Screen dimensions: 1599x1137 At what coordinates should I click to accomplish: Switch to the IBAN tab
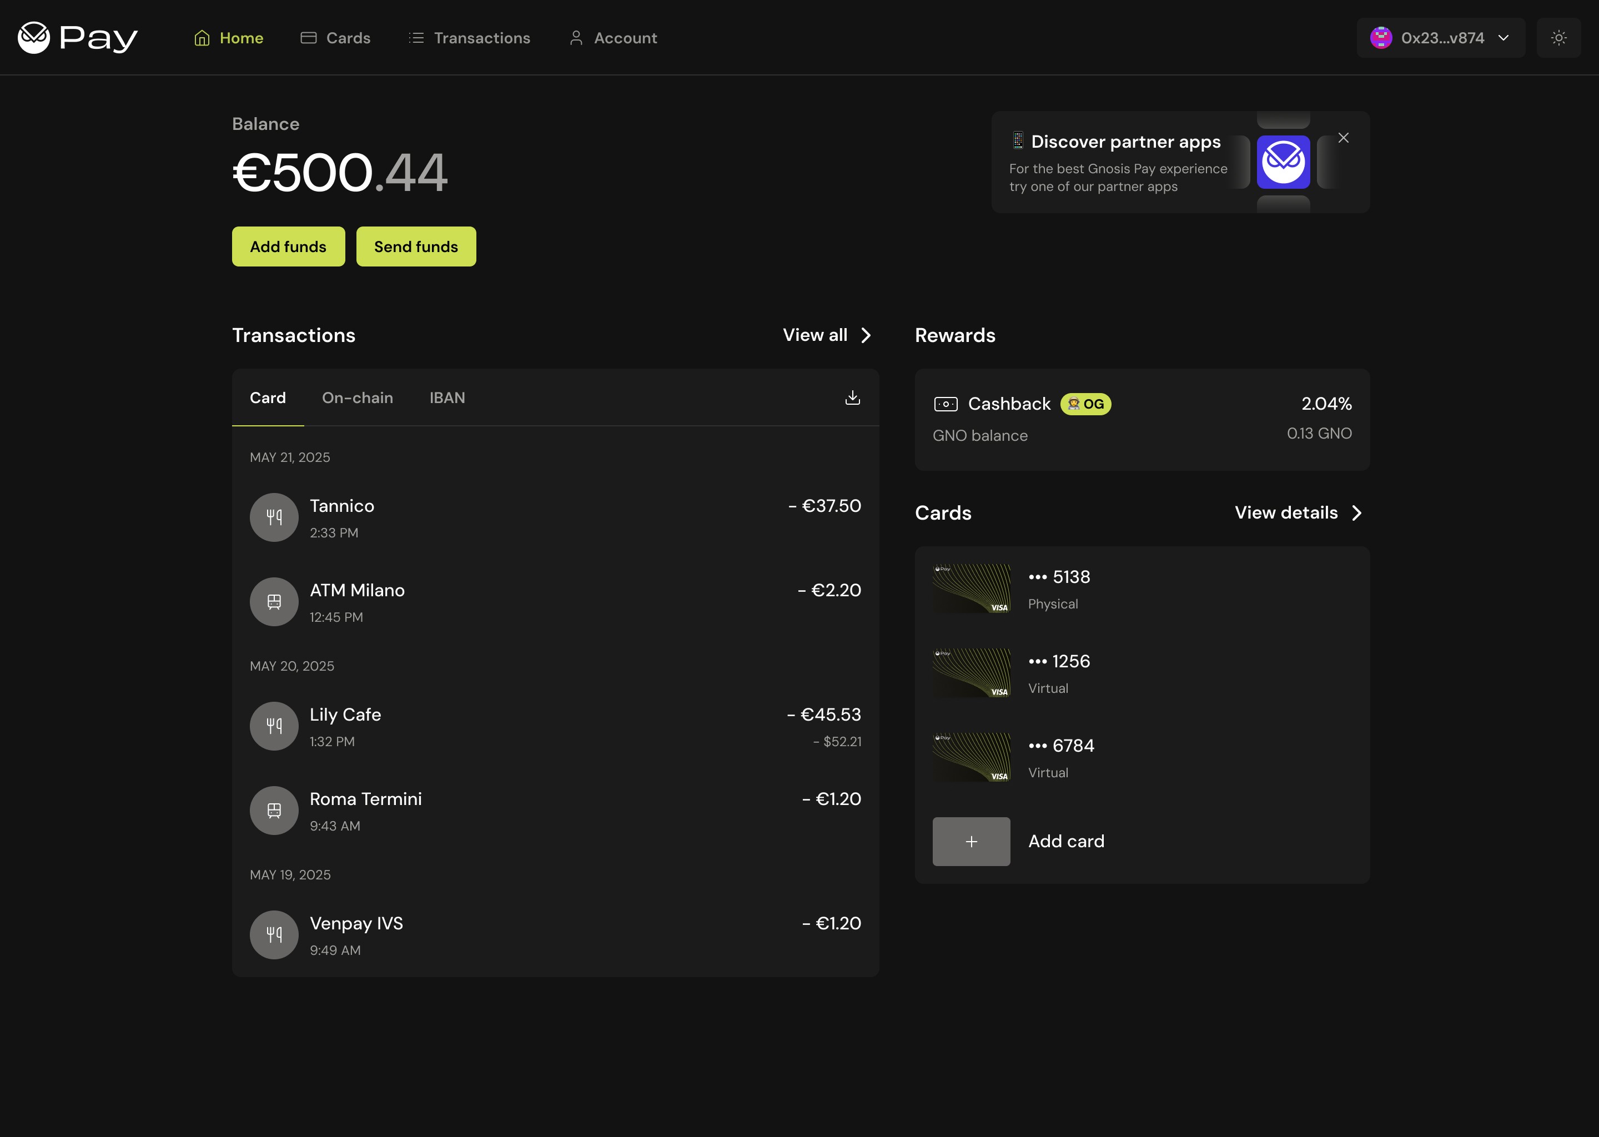pyautogui.click(x=446, y=398)
